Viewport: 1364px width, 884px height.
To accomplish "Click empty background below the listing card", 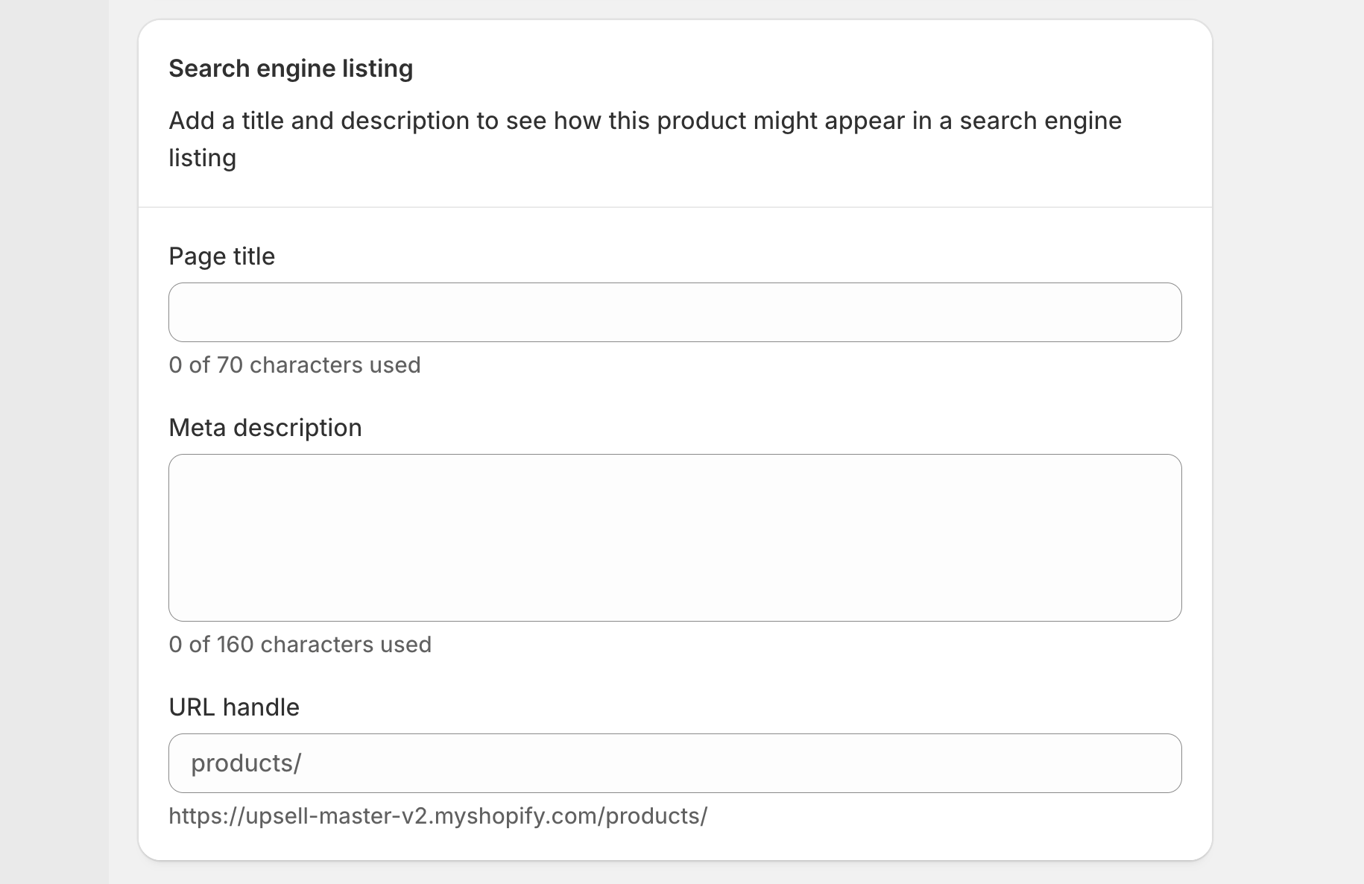I will coord(675,874).
